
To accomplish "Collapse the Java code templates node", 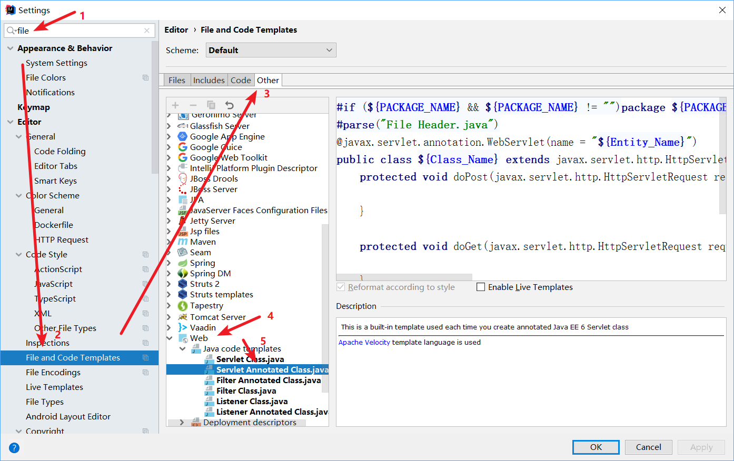I will coord(182,348).
